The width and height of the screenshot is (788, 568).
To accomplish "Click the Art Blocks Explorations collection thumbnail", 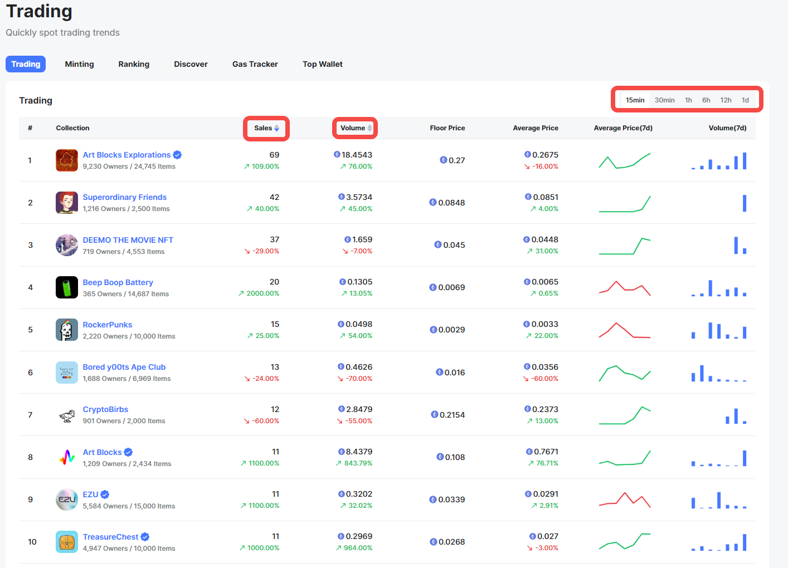I will pos(67,160).
